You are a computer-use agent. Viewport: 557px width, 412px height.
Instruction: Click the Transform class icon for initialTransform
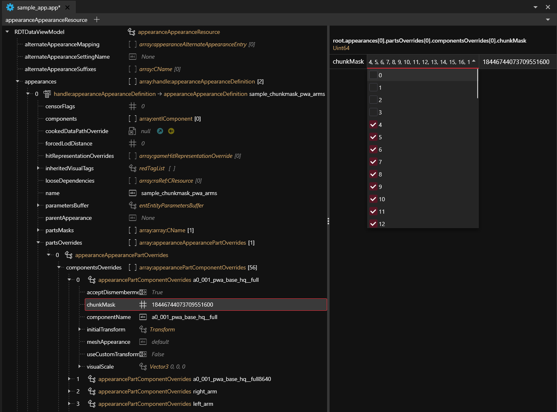pyautogui.click(x=143, y=329)
